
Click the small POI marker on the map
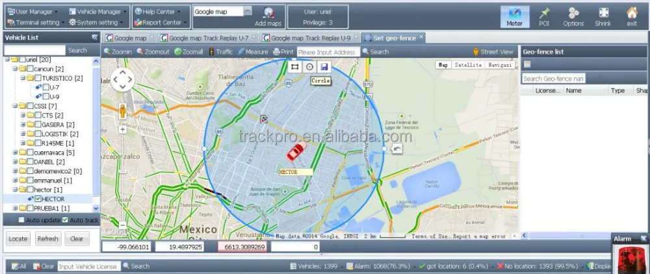click(264, 119)
